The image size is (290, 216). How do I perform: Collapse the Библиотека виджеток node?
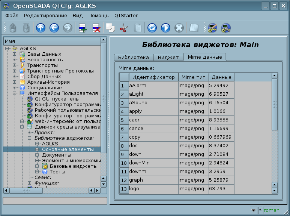coord(29,138)
